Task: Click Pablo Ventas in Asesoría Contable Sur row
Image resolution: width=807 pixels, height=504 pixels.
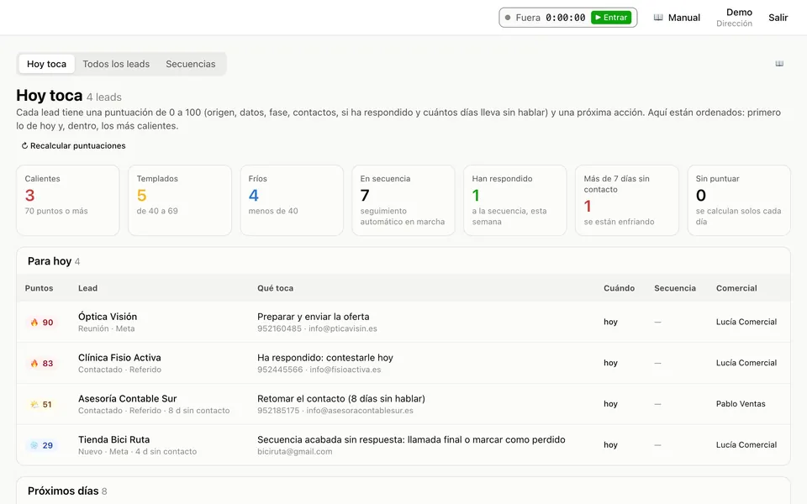Action: point(741,404)
